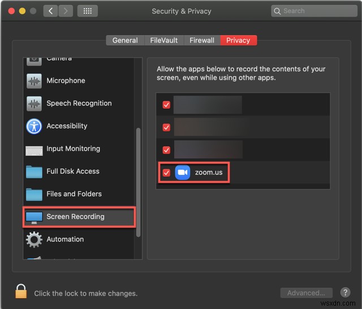Click into the Search field
The image size is (362, 309).
point(314,11)
